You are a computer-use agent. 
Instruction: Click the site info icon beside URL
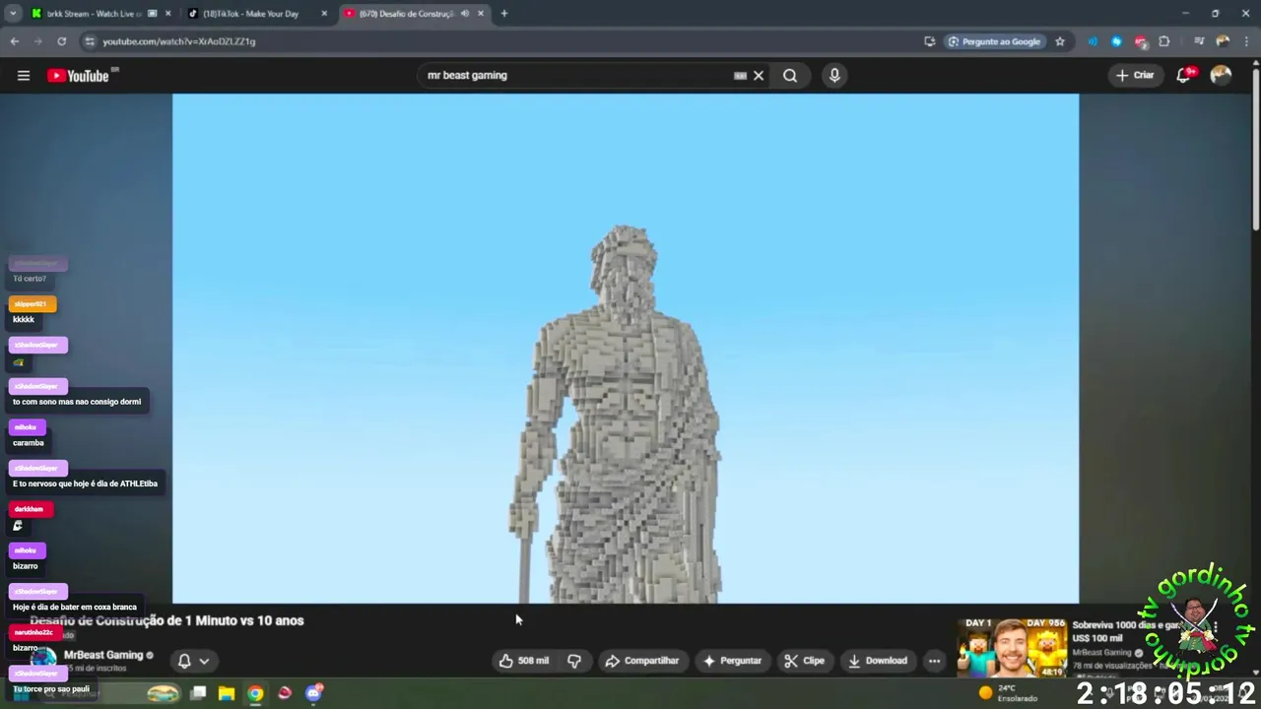(90, 41)
